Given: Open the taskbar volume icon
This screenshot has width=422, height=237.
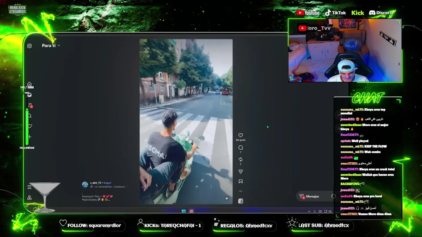Looking at the screenshot, I should tap(330, 211).
